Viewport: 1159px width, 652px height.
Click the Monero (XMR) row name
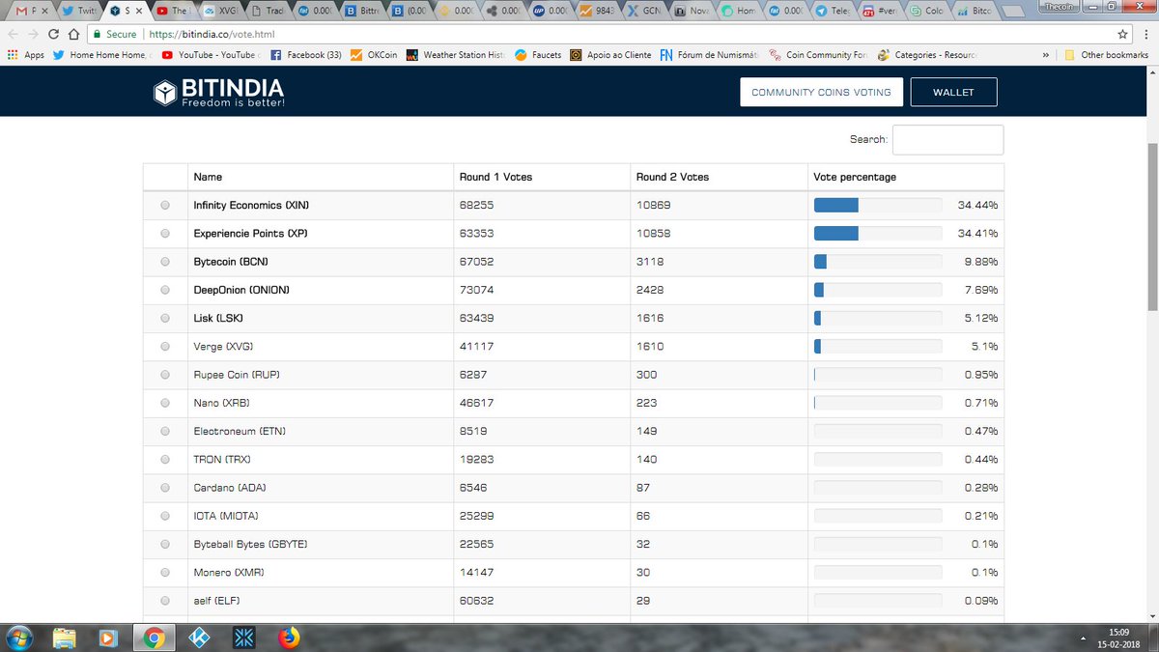click(x=228, y=572)
